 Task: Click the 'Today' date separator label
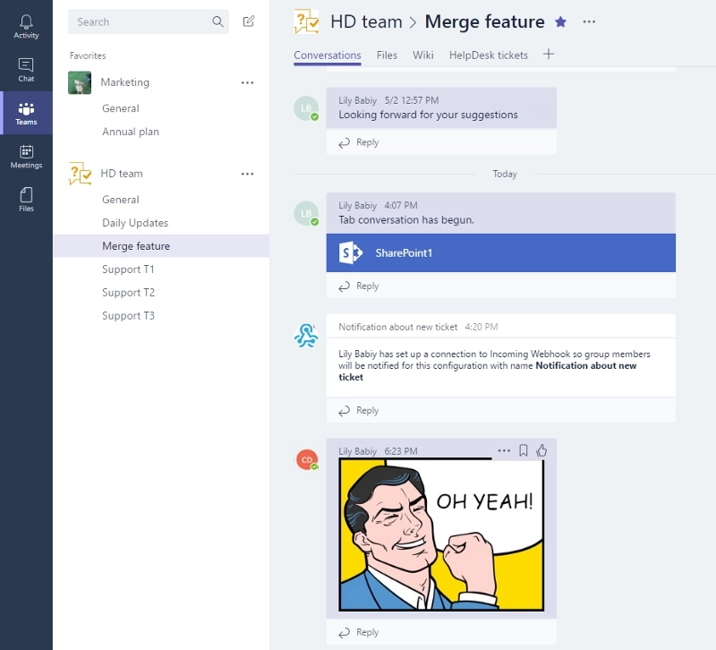tap(505, 174)
